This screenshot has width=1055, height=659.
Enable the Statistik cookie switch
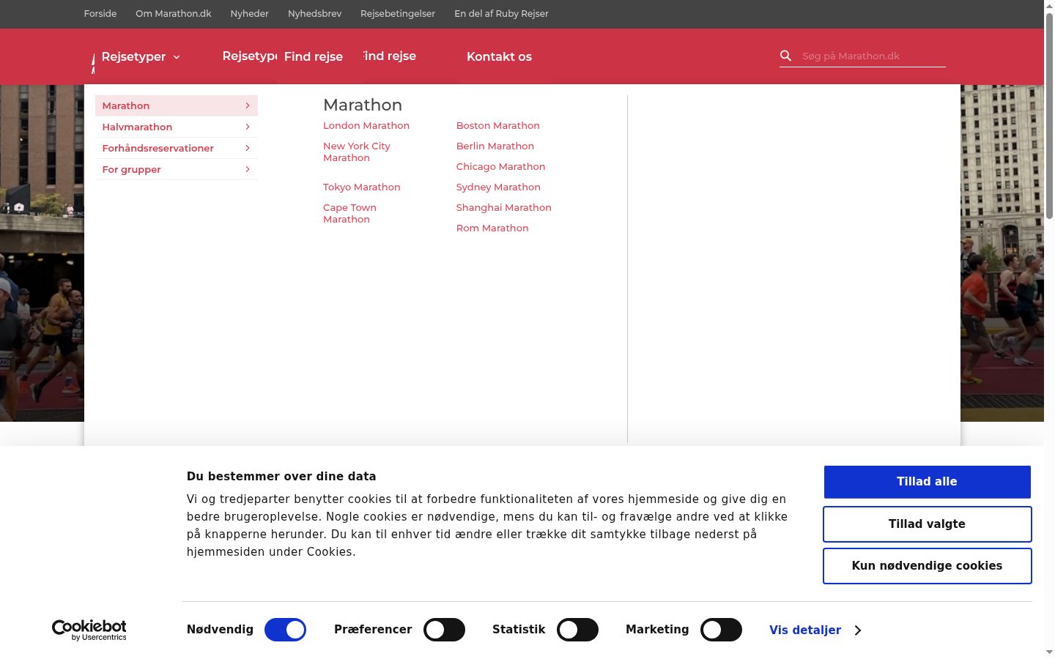[577, 630]
